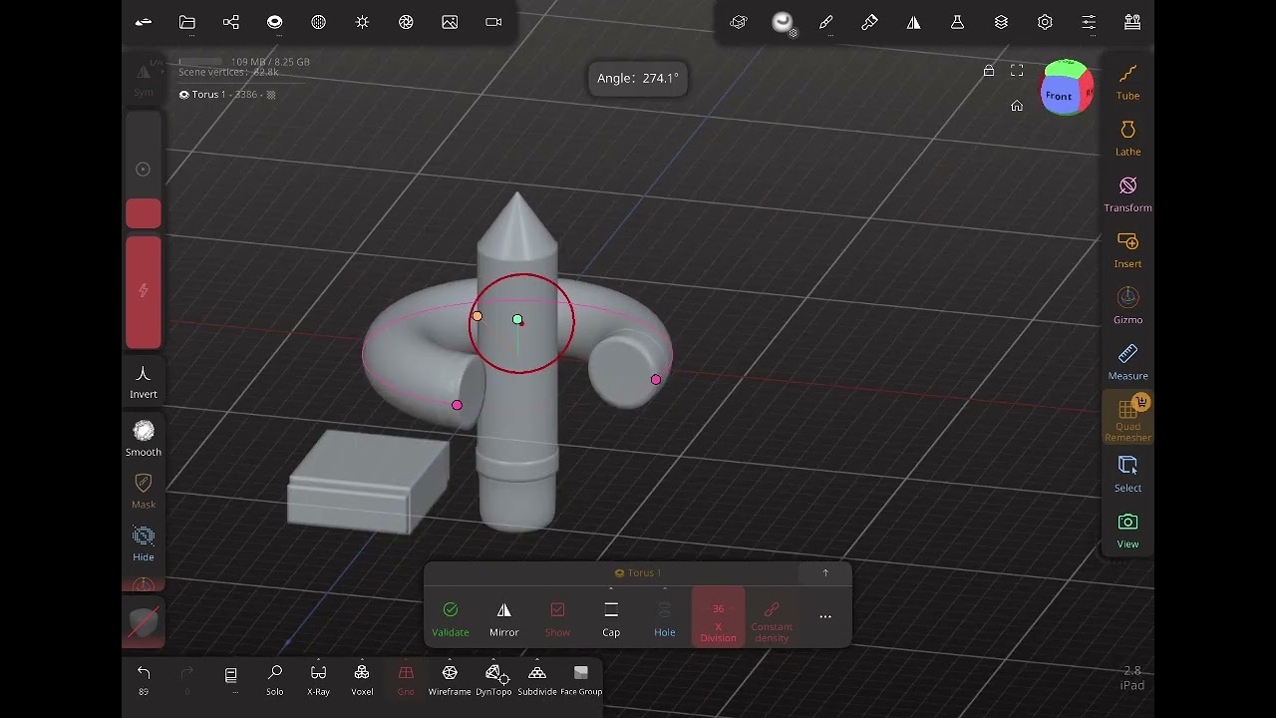Open the Material sphere-grid menu
The width and height of the screenshot is (1276, 718).
tap(319, 22)
